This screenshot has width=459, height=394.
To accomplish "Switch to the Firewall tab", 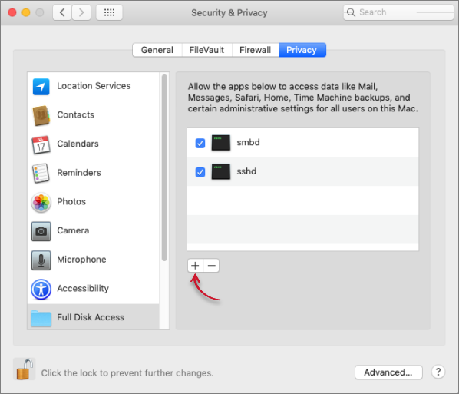I will point(256,50).
